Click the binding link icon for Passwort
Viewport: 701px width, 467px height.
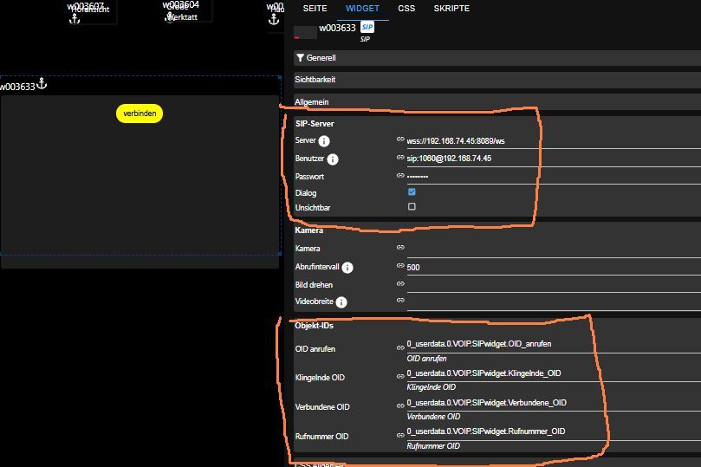click(400, 176)
